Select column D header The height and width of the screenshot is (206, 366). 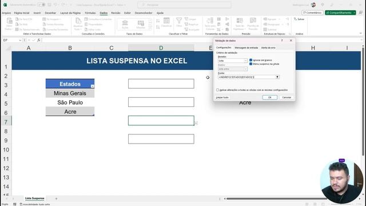[161, 48]
